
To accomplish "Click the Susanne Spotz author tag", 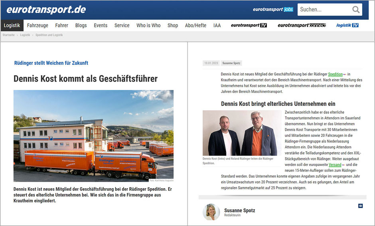I will point(231,63).
